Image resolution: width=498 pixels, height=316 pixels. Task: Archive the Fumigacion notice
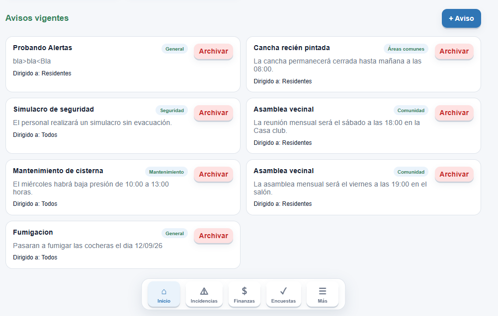click(213, 236)
